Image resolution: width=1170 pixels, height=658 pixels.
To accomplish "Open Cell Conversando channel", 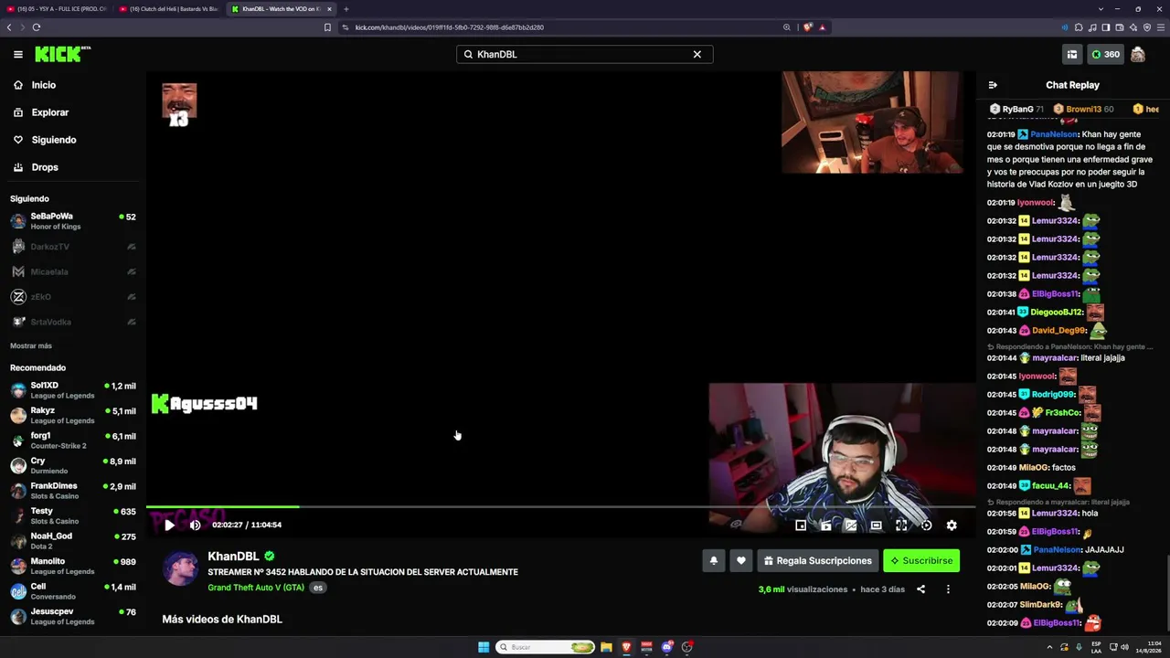I will [73, 591].
